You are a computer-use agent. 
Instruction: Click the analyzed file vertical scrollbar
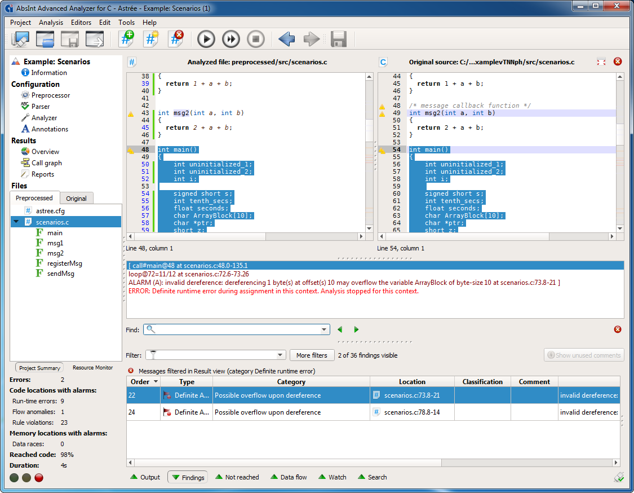(369, 153)
